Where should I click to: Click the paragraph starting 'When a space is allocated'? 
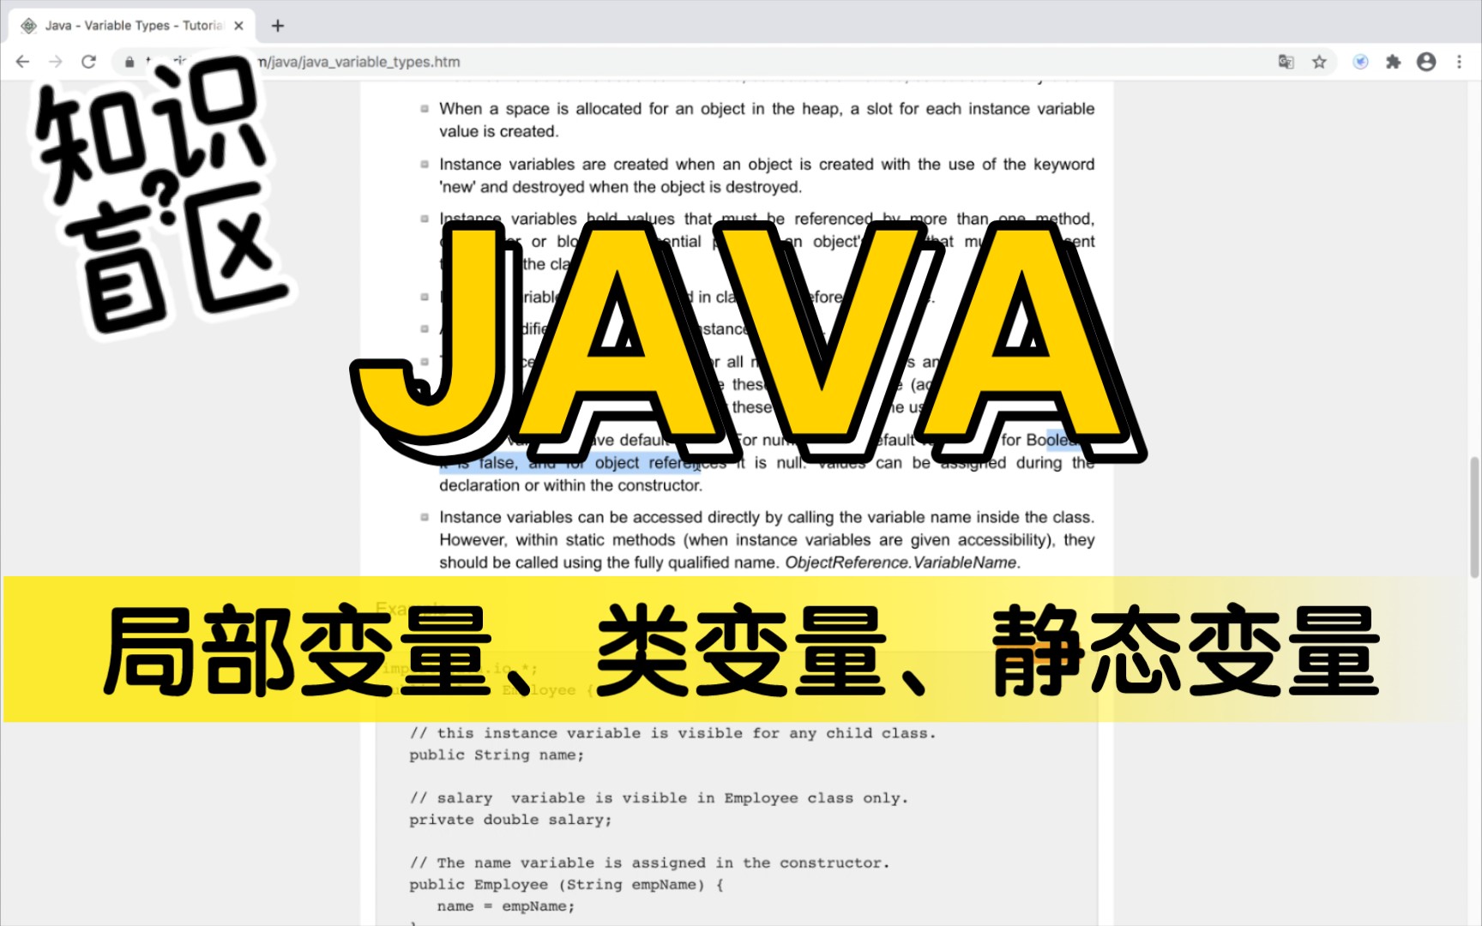coord(767,120)
